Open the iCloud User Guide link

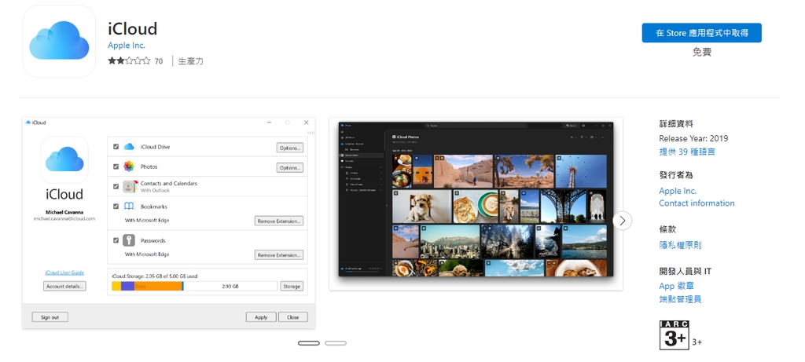(x=64, y=272)
